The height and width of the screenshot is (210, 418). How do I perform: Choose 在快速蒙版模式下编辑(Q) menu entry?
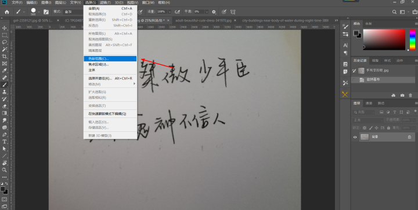click(x=110, y=113)
